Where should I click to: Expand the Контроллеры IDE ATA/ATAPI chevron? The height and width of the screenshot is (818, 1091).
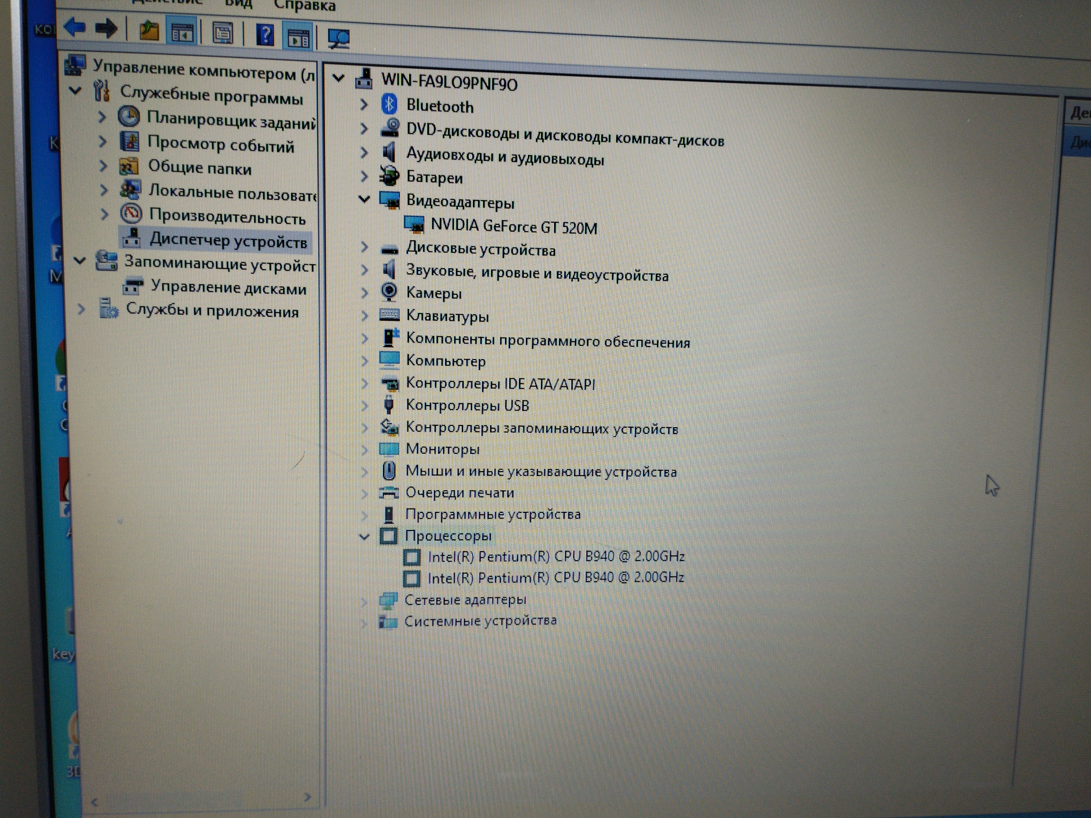pyautogui.click(x=364, y=383)
